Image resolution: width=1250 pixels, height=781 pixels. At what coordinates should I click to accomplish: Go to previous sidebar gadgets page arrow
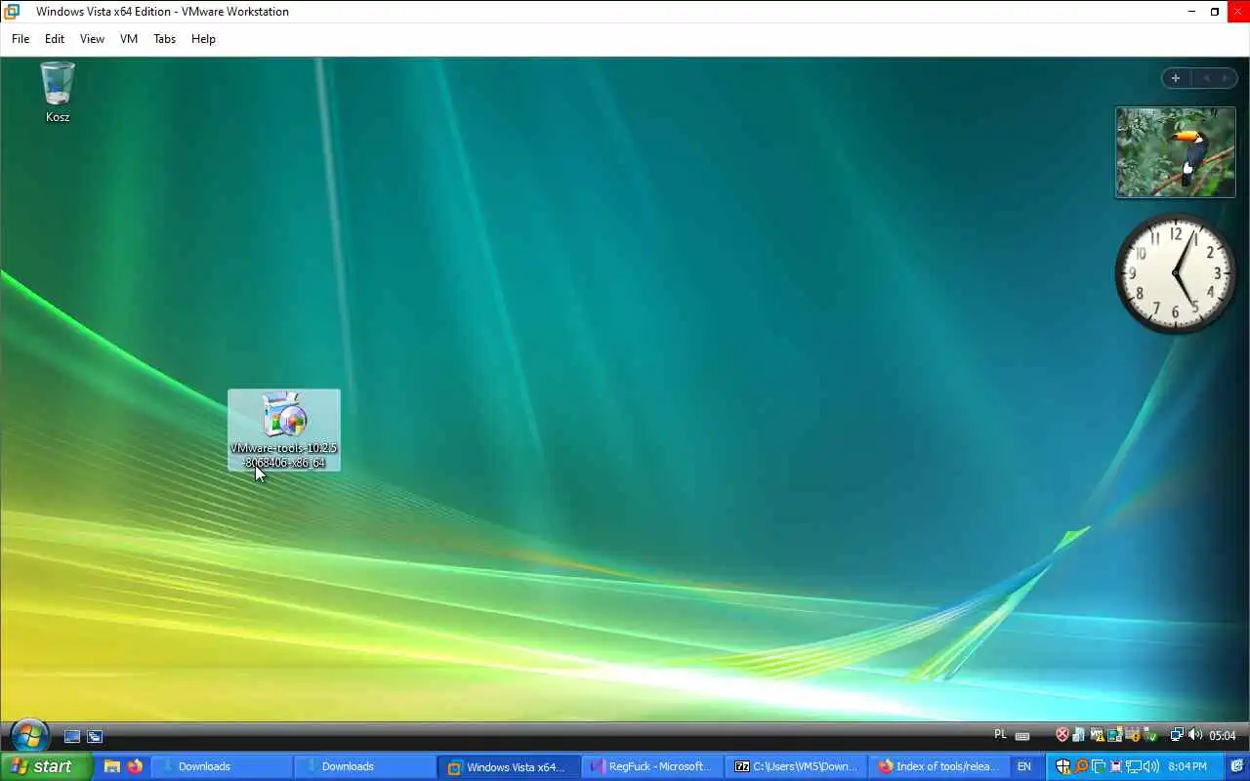coord(1206,78)
